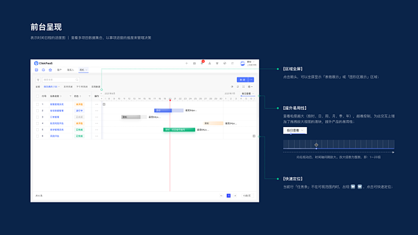Open the 15 per page size selector

247,196
